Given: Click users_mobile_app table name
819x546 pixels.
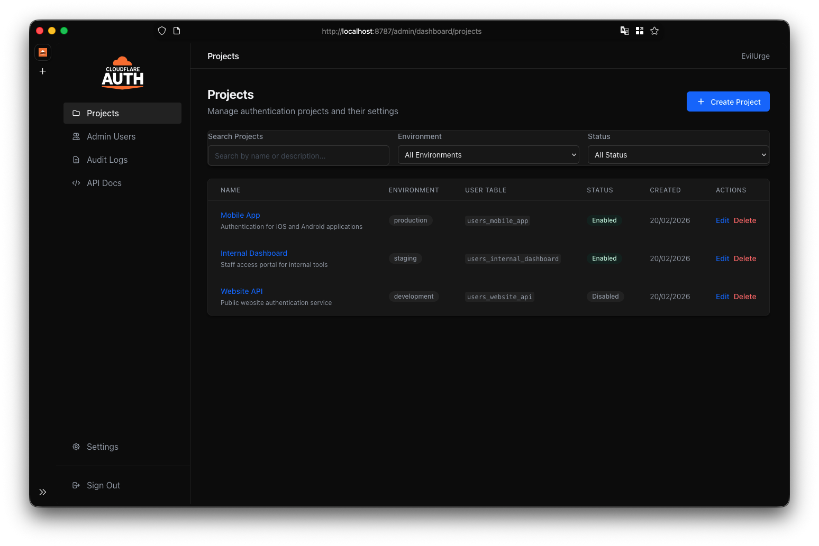Looking at the screenshot, I should (498, 221).
